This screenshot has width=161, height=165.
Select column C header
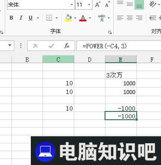tap(59, 60)
